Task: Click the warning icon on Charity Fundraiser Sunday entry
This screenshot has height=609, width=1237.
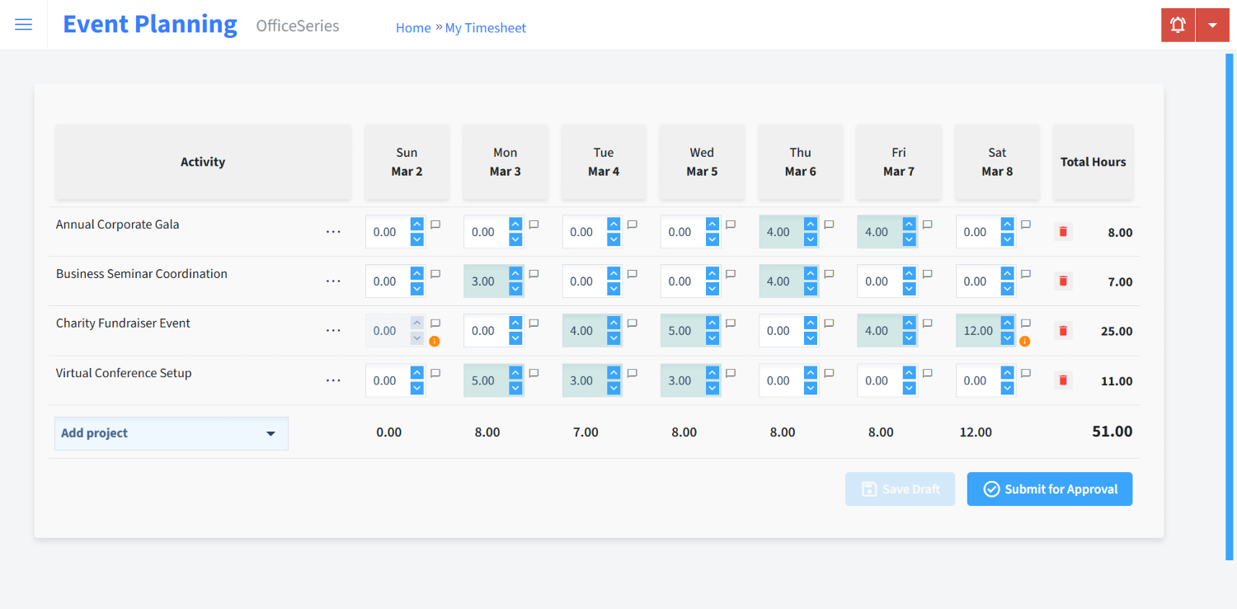Action: 435,340
